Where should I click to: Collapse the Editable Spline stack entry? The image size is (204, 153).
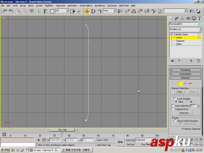[x=171, y=34]
